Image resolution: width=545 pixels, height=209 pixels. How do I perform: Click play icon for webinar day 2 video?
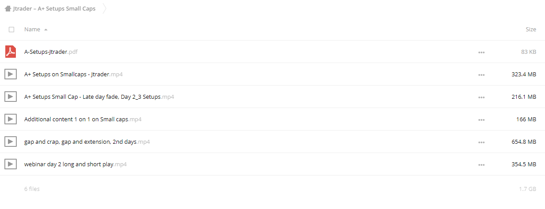[x=11, y=164]
